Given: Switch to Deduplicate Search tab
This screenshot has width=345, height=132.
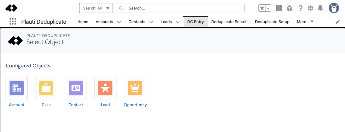Looking at the screenshot, I should (229, 22).
